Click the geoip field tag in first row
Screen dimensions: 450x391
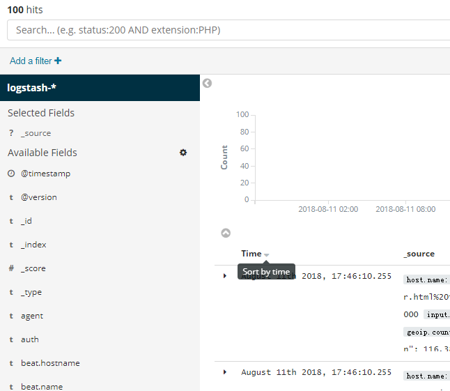[426, 332]
